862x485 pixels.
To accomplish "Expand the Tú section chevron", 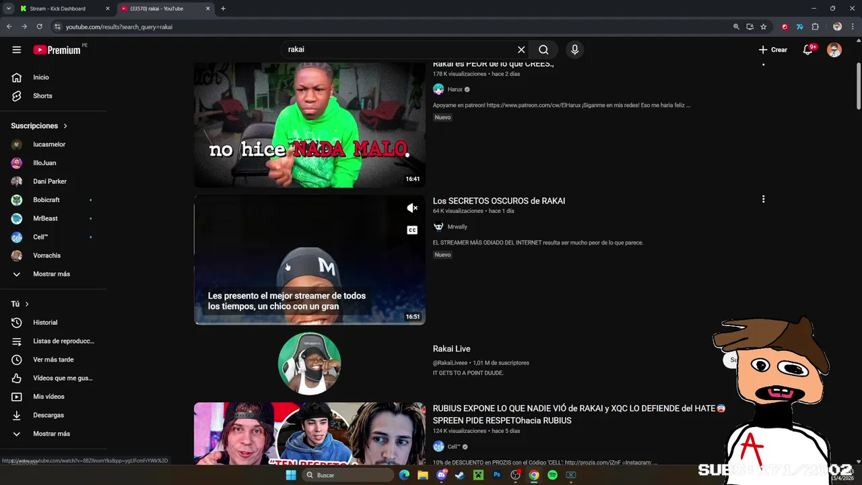I will click(x=27, y=304).
